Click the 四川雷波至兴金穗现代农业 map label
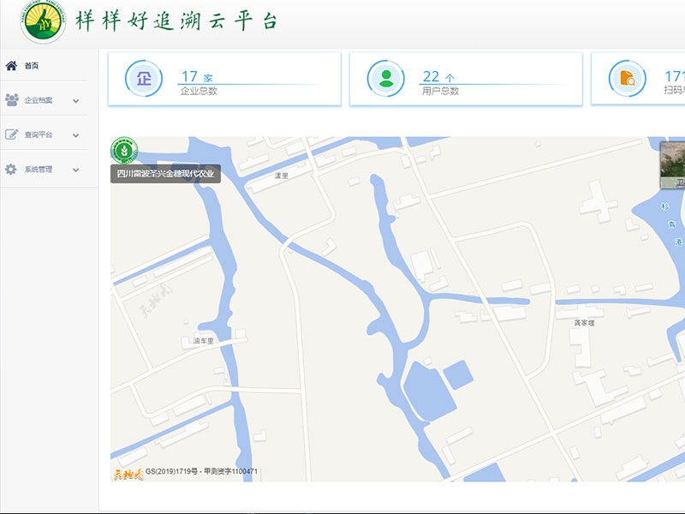Screen dimensions: 685x514 point(165,174)
